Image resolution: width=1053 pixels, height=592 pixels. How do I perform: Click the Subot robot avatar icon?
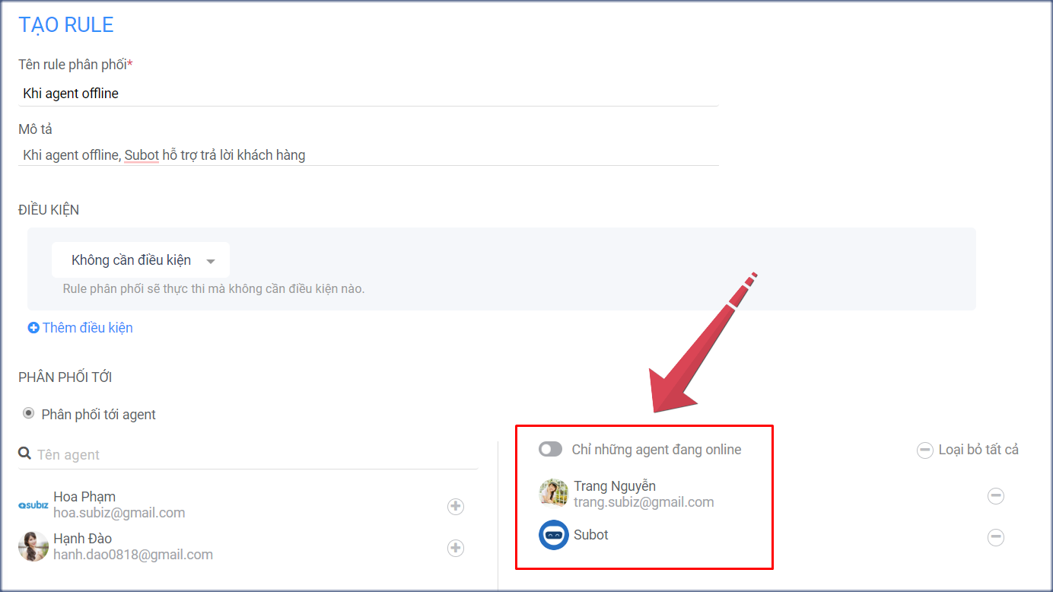pos(553,534)
